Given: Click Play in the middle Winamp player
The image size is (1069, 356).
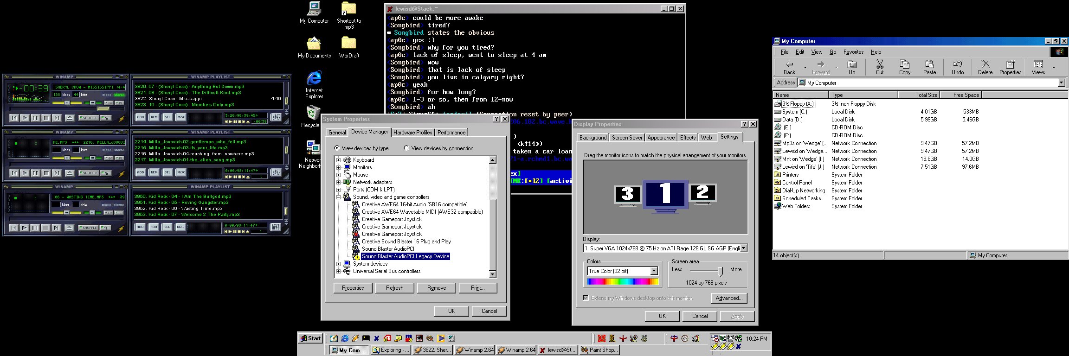Looking at the screenshot, I should click(25, 173).
